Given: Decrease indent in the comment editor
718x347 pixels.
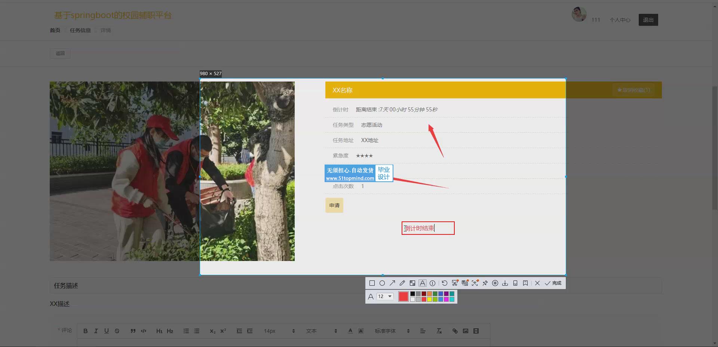Looking at the screenshot, I should 239,331.
